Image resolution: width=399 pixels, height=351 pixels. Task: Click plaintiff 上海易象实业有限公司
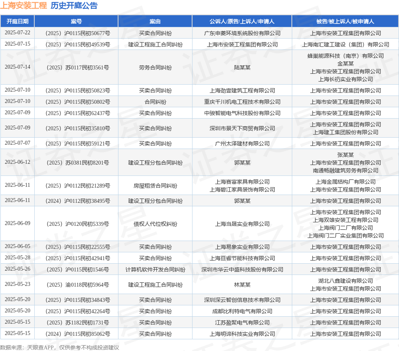coord(242,247)
